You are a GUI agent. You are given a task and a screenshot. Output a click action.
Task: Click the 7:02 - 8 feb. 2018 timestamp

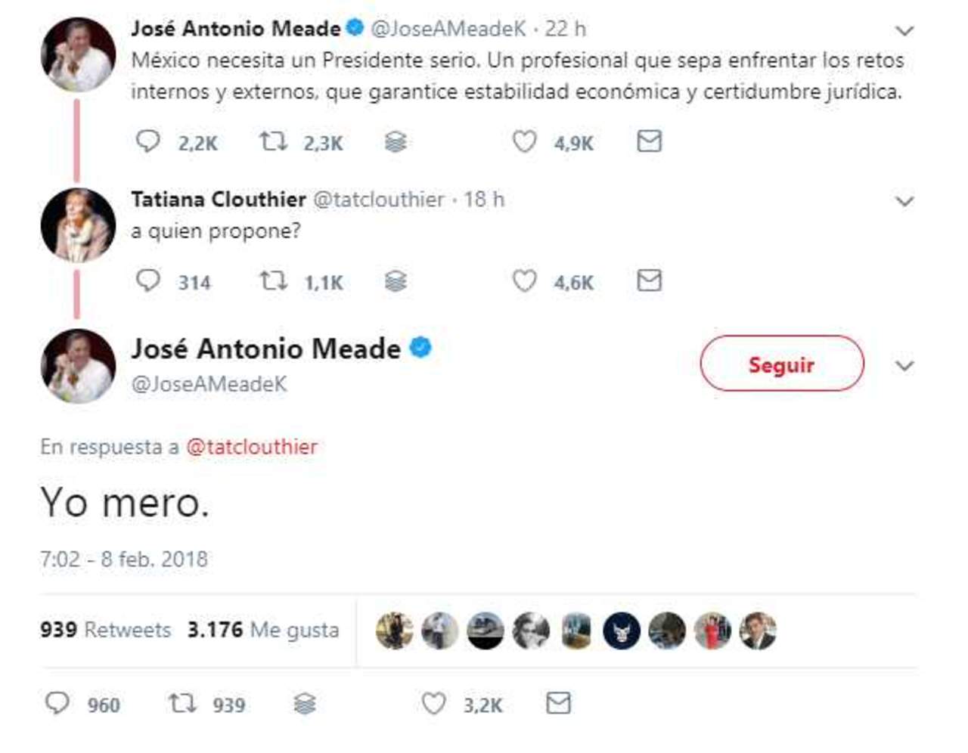click(124, 559)
